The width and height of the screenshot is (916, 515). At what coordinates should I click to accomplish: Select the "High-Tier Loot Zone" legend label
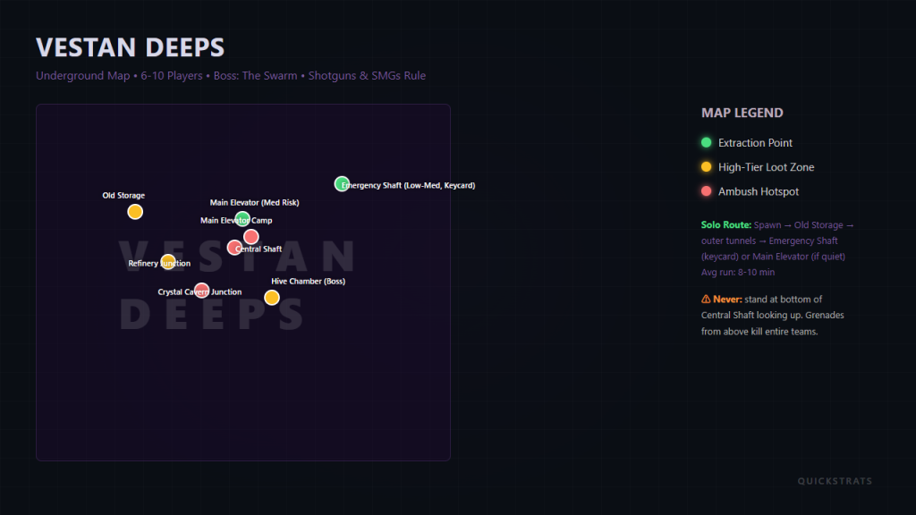pyautogui.click(x=766, y=167)
